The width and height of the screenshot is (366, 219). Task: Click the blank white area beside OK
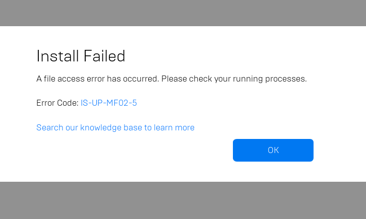[x=134, y=150]
